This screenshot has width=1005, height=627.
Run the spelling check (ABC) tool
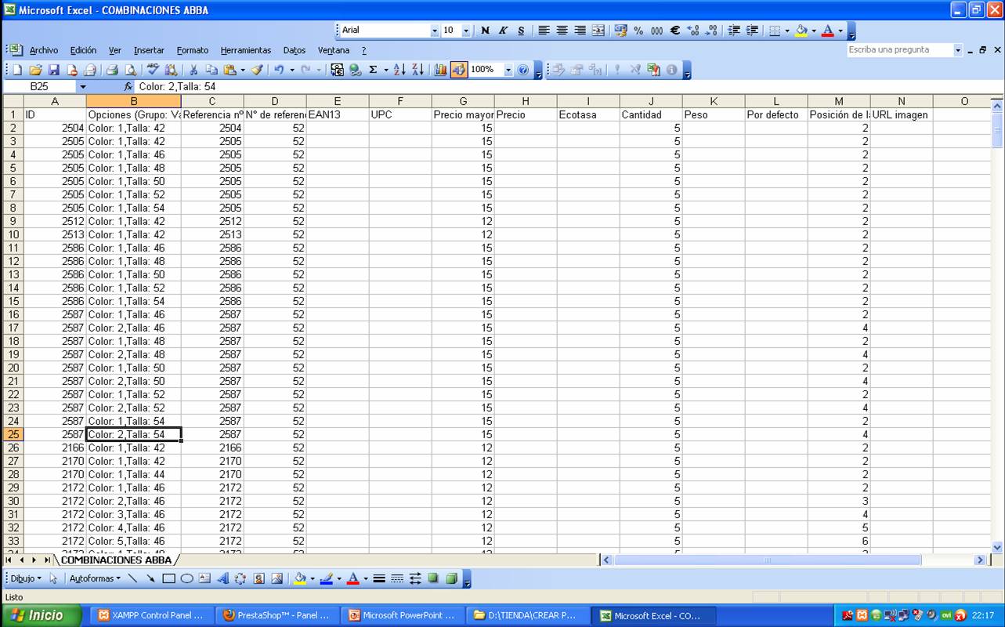point(153,70)
